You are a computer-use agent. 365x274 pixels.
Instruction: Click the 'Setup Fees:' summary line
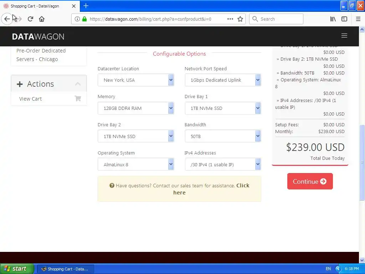pyautogui.click(x=310, y=125)
